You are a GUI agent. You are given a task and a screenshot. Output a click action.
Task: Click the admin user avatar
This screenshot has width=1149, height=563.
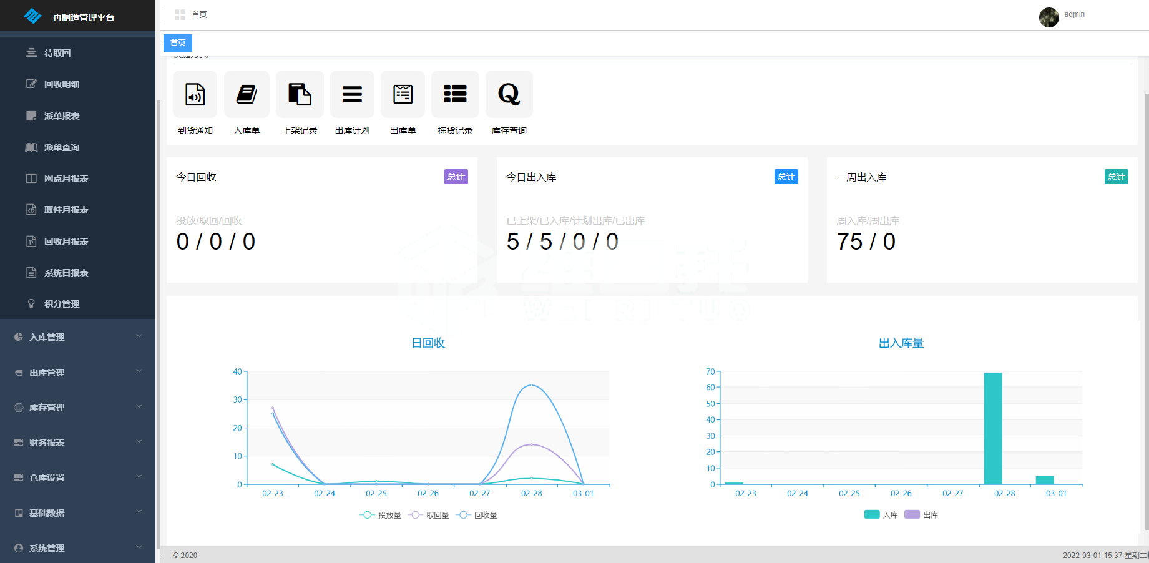(x=1049, y=17)
